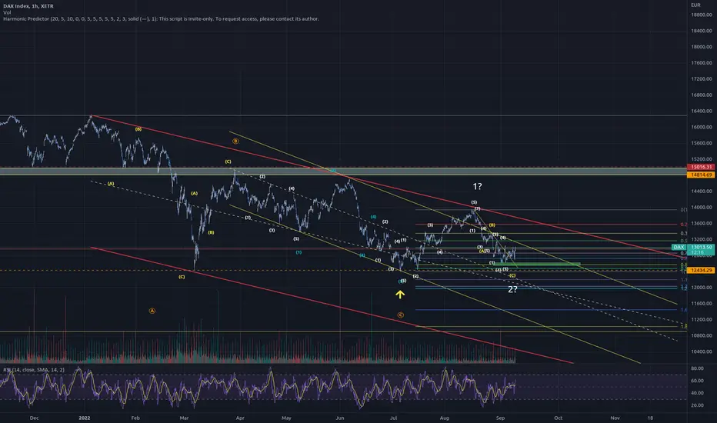The image size is (717, 423).
Task: Select the "1?" text annotation
Action: point(477,186)
